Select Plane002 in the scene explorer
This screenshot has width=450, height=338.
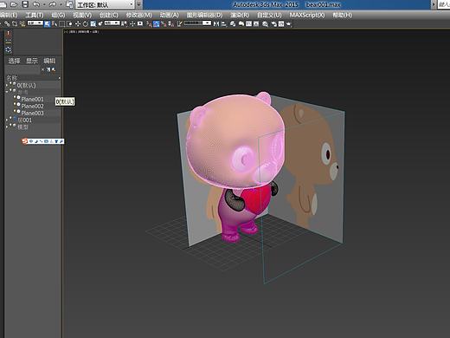tap(32, 106)
